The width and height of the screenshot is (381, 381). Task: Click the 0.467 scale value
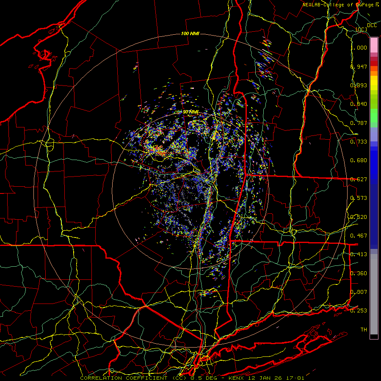click(359, 236)
